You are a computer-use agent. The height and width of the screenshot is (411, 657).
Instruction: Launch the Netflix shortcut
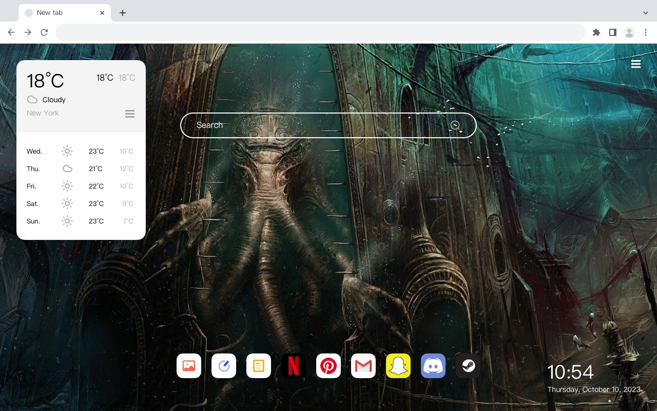(294, 366)
